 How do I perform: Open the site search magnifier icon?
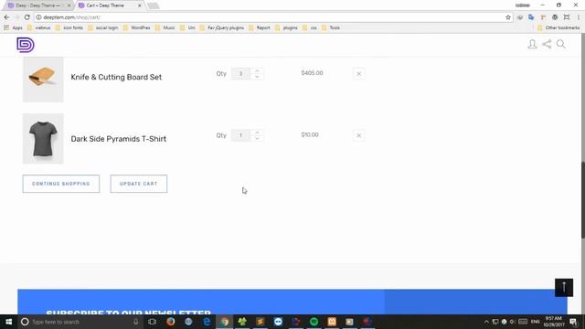(x=561, y=45)
